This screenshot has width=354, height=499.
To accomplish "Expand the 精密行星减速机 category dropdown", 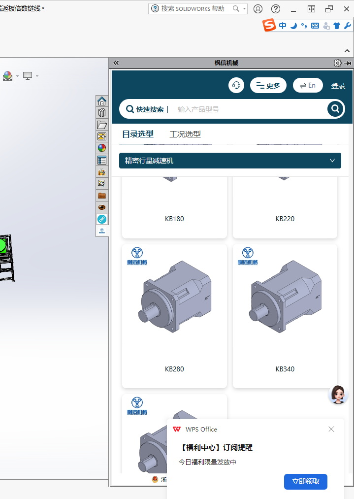I will [x=332, y=161].
